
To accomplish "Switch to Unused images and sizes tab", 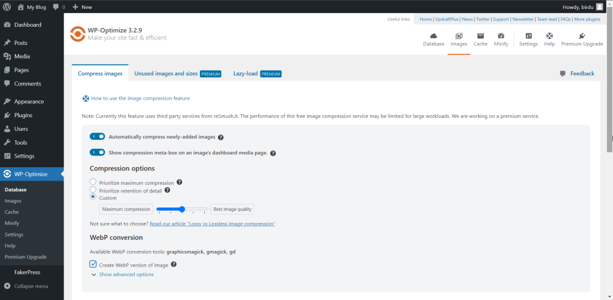I will point(178,74).
